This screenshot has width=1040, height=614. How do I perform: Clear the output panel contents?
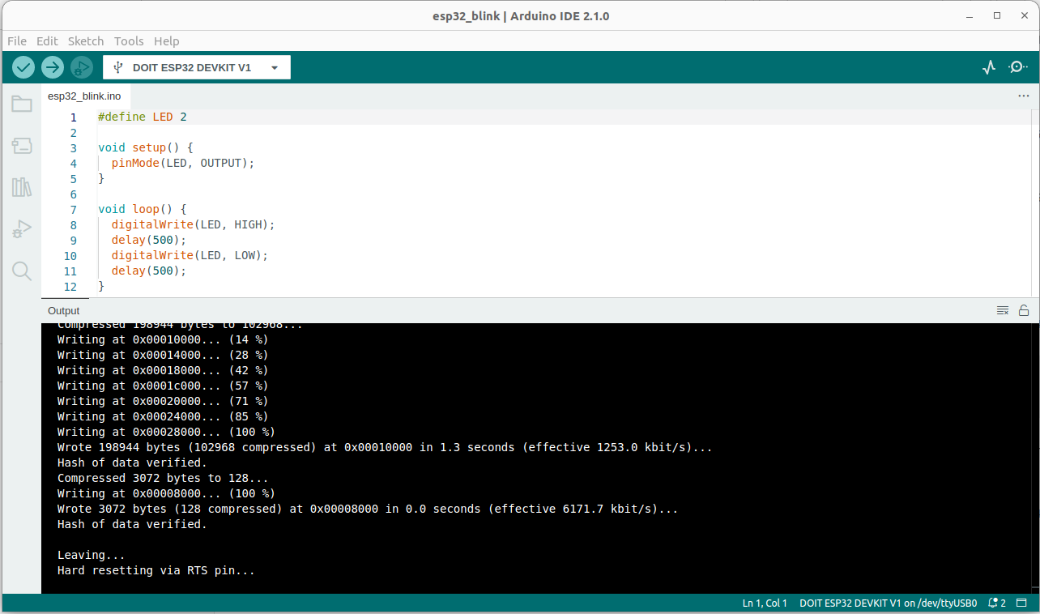click(x=1003, y=310)
